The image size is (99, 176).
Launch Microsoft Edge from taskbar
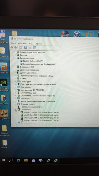point(19,160)
